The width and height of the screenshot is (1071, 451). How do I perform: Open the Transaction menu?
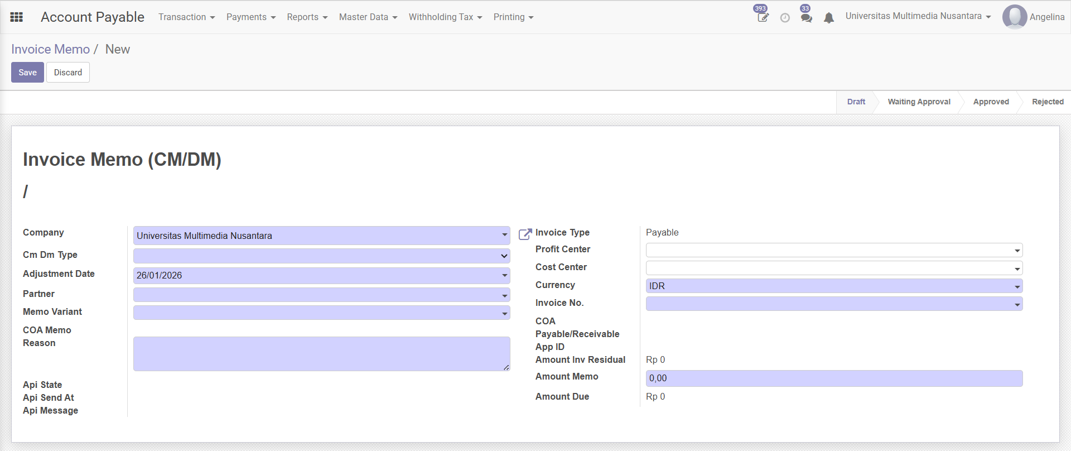click(186, 17)
